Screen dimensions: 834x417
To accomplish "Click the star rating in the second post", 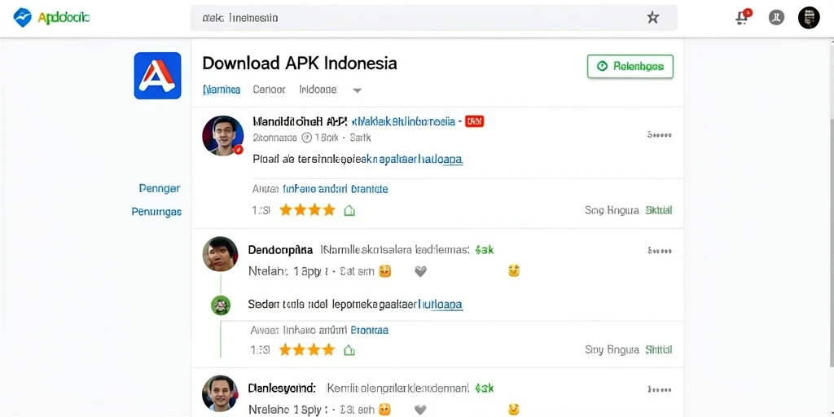I will pyautogui.click(x=307, y=350).
